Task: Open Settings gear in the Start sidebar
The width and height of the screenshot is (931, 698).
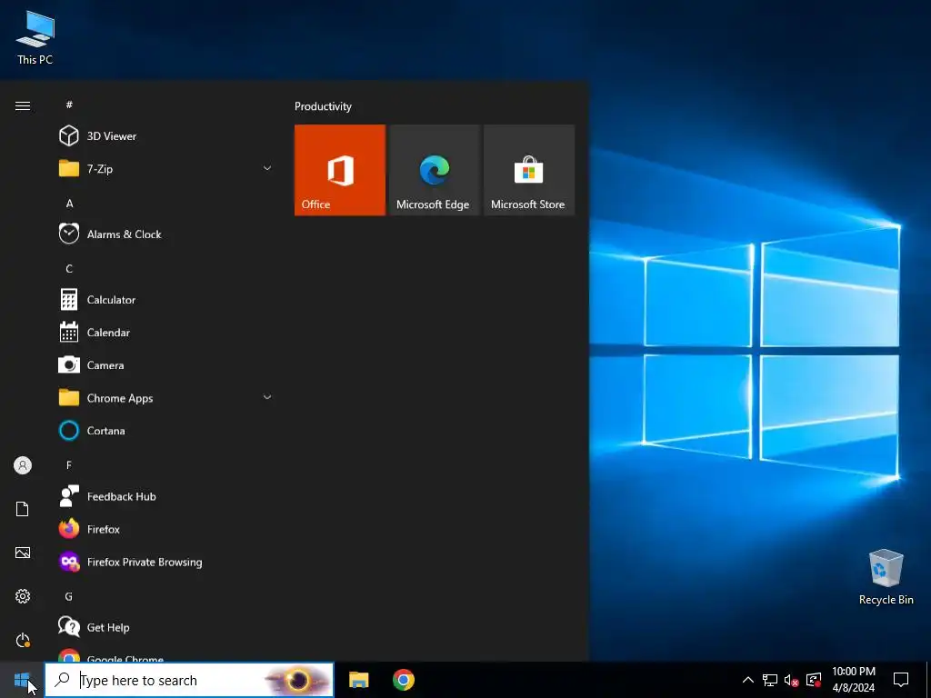Action: (23, 596)
